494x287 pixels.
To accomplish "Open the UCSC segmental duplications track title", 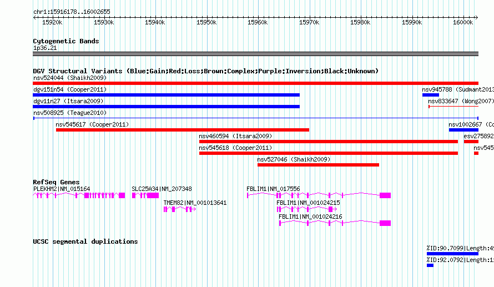I will (85, 241).
